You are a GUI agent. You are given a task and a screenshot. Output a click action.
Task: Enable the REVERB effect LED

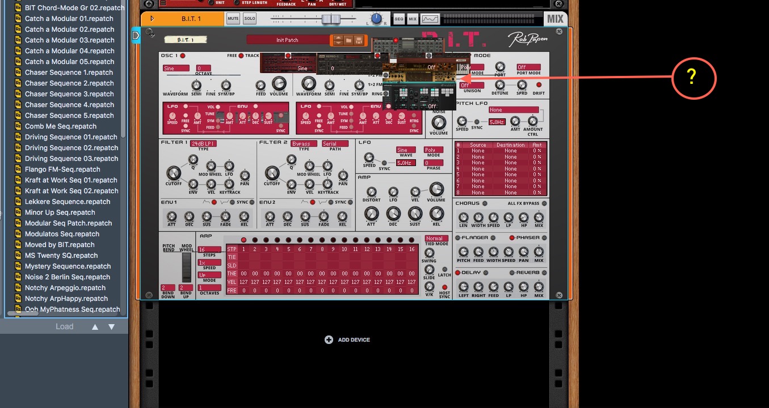pos(512,273)
